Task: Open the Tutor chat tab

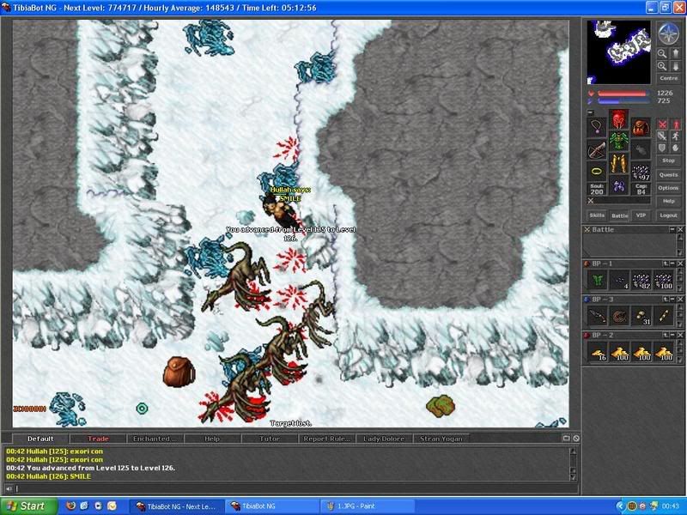Action: point(270,439)
